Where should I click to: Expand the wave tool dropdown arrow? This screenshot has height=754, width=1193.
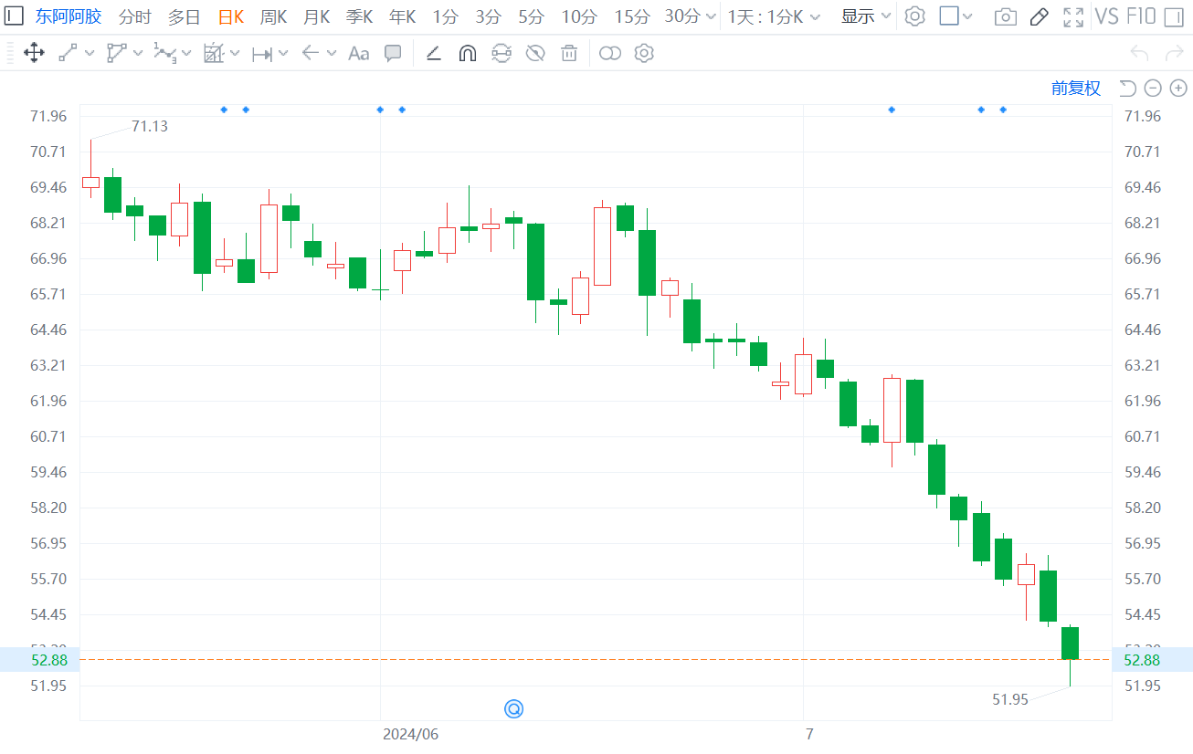click(186, 53)
